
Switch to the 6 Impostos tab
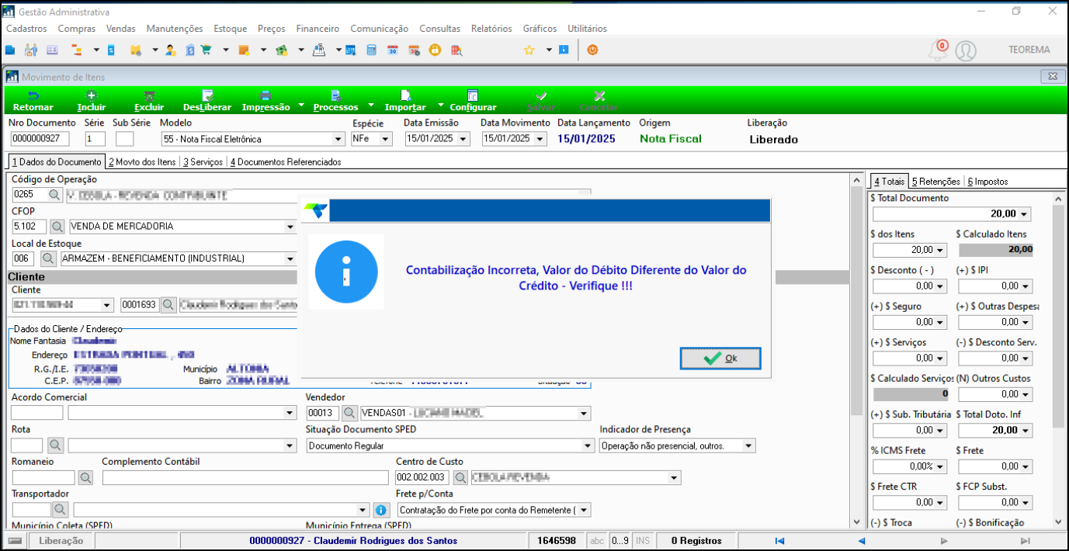pos(987,182)
